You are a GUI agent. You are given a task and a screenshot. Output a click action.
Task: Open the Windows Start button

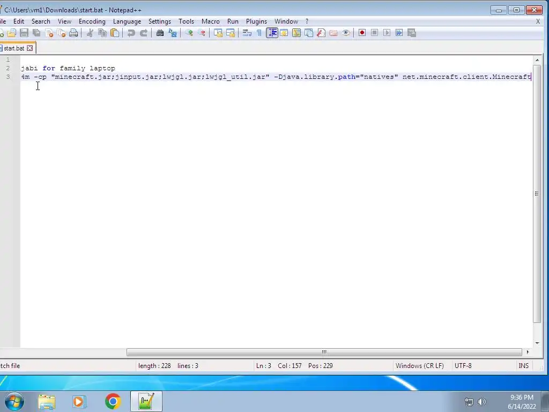point(14,401)
